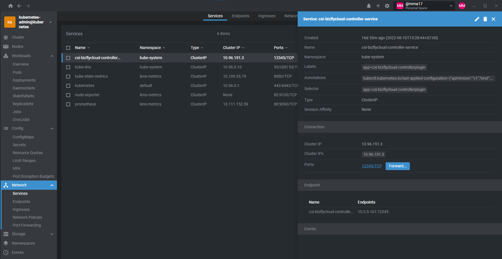Open the 12345/TCP port link
This screenshot has height=259, width=502.
pos(371,166)
